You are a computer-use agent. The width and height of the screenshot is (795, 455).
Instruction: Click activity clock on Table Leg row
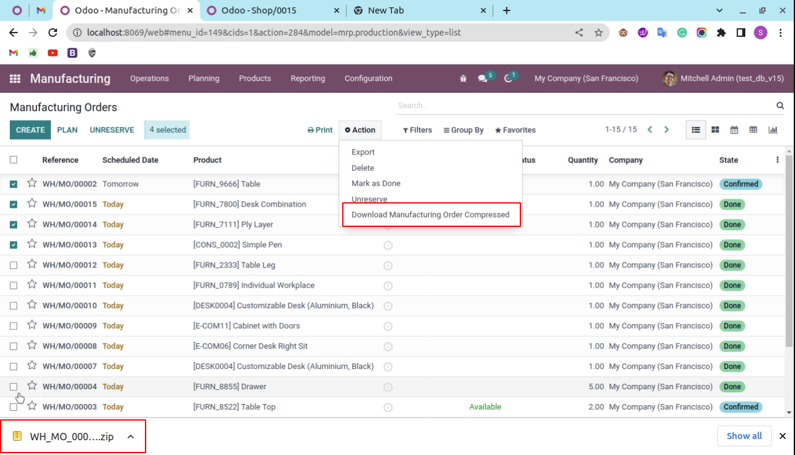(388, 266)
